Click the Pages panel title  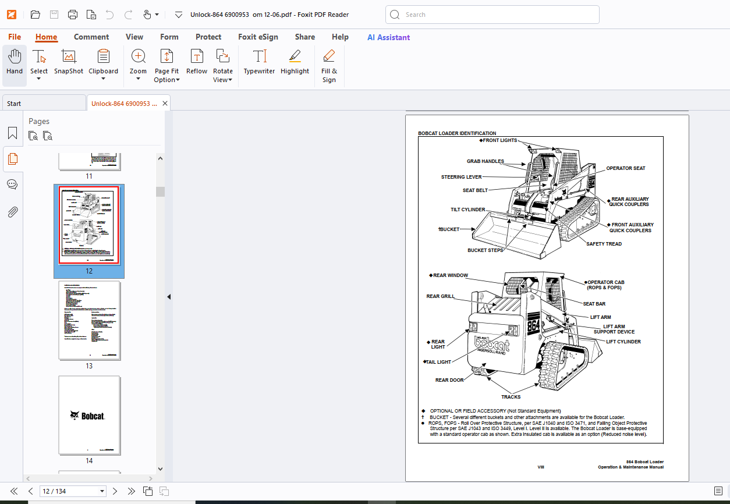(x=39, y=121)
